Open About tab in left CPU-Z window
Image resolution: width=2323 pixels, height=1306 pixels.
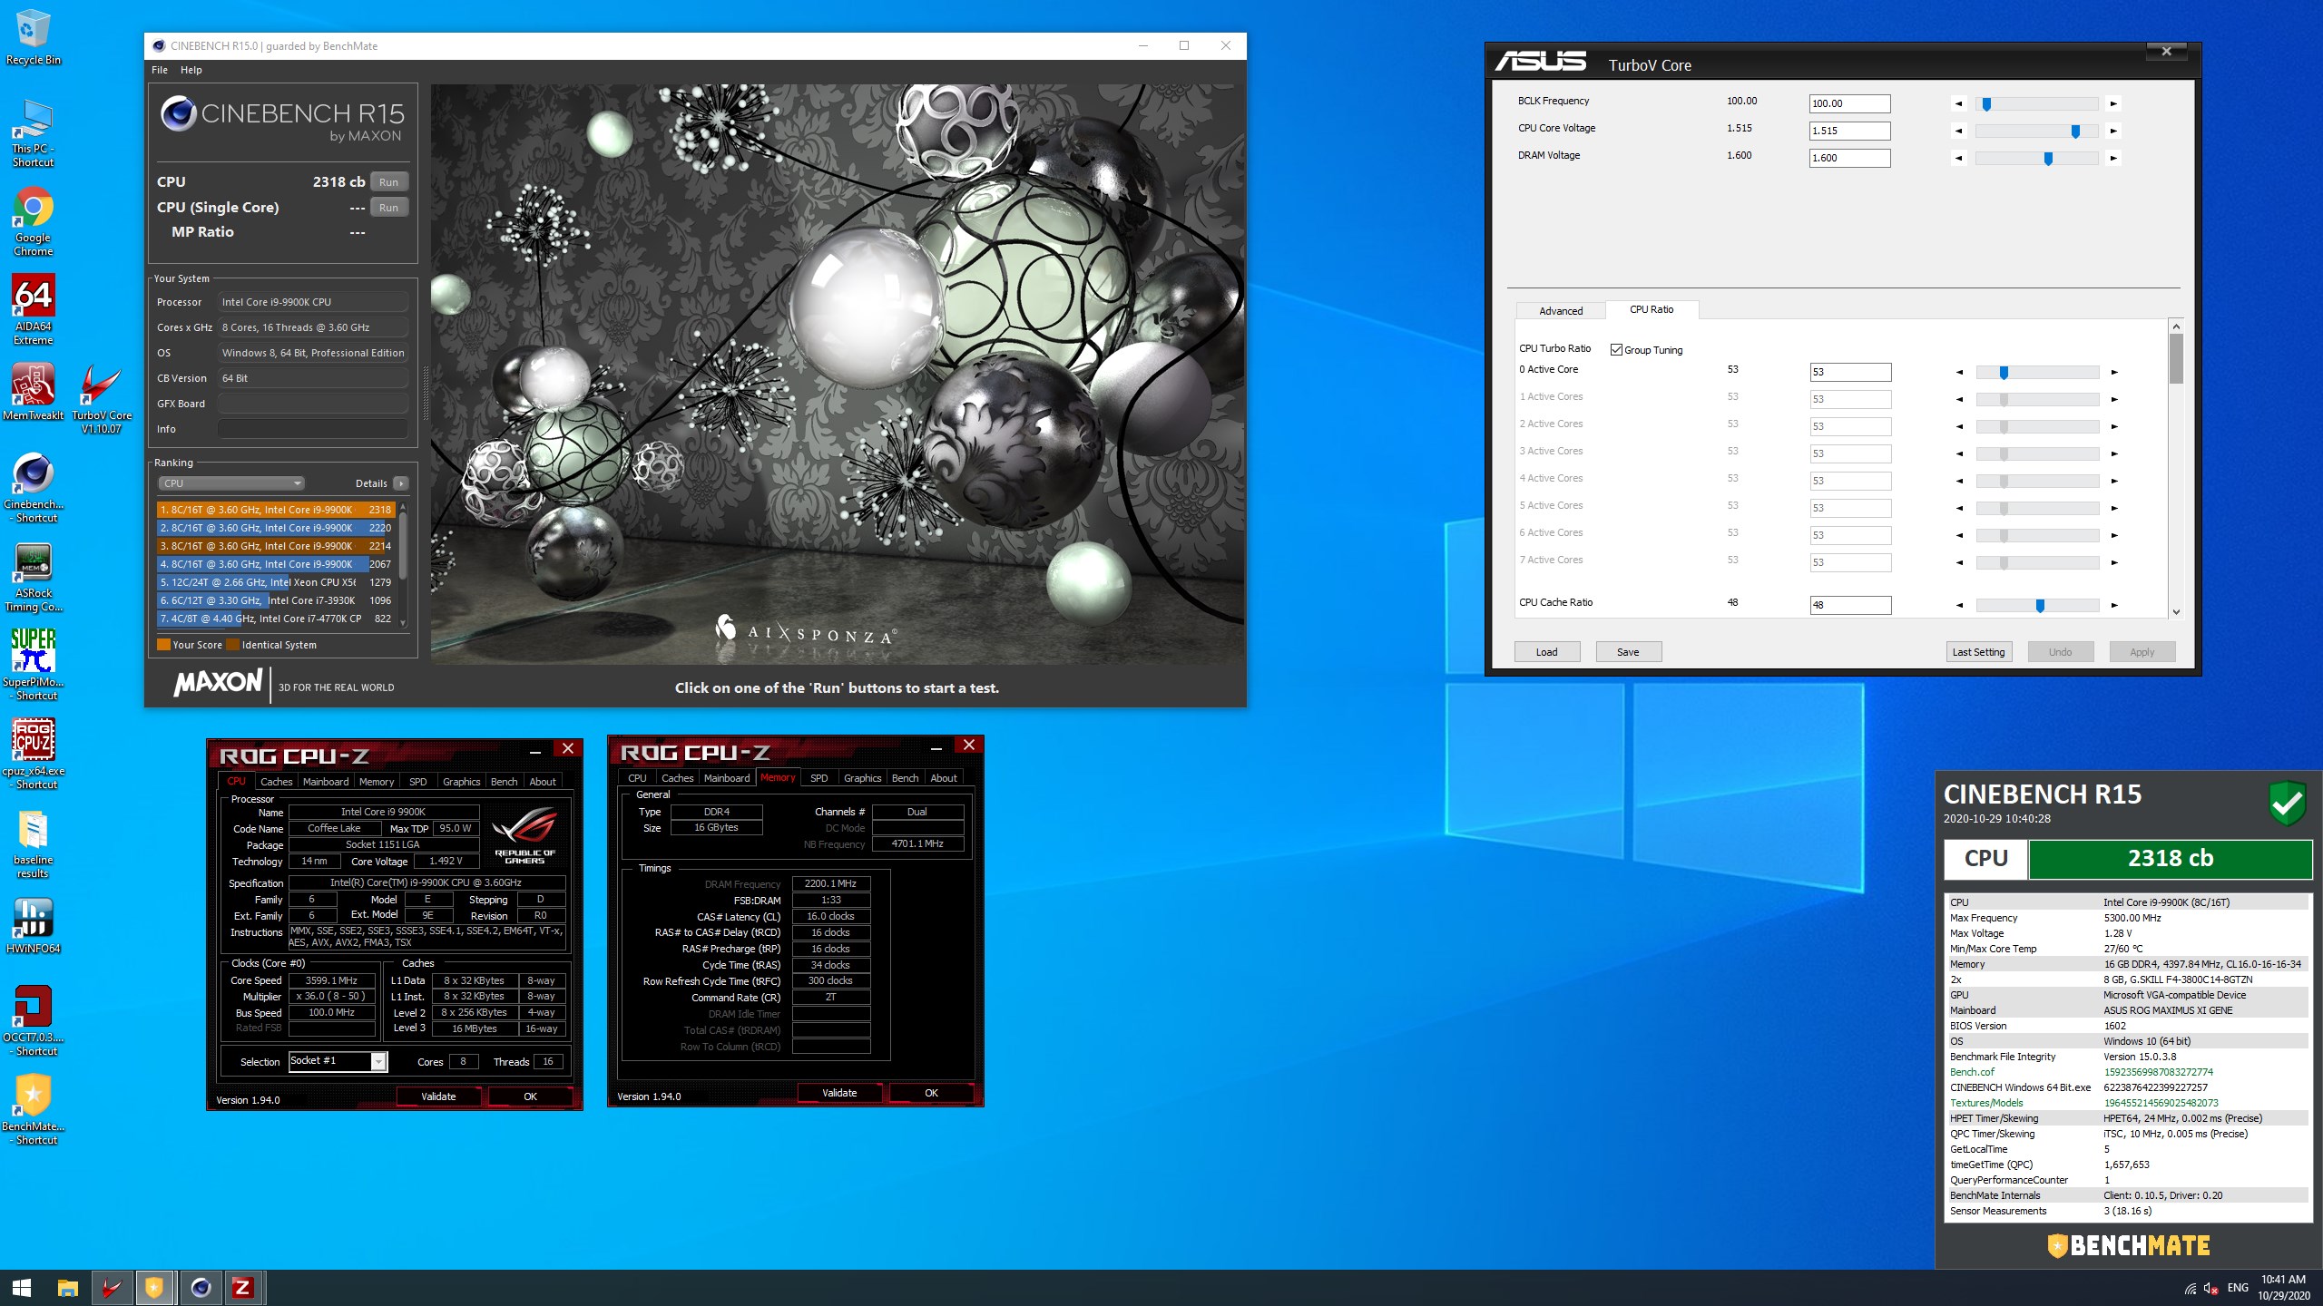point(543,782)
